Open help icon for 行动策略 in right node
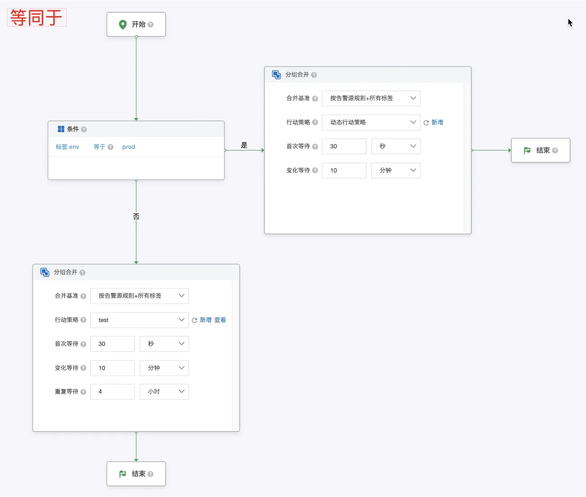The height and width of the screenshot is (497, 586). 315,122
